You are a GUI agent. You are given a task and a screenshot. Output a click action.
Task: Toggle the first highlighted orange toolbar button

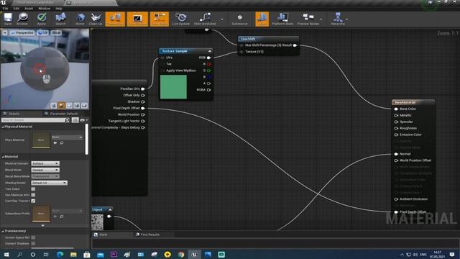point(115,19)
